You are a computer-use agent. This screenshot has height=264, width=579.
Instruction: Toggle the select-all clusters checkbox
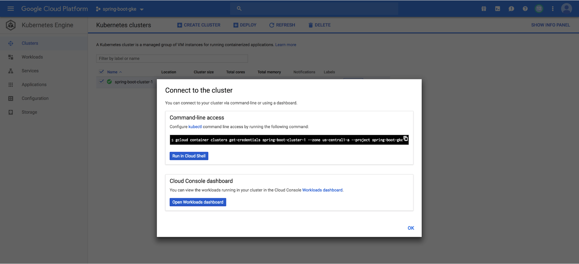[x=101, y=72]
